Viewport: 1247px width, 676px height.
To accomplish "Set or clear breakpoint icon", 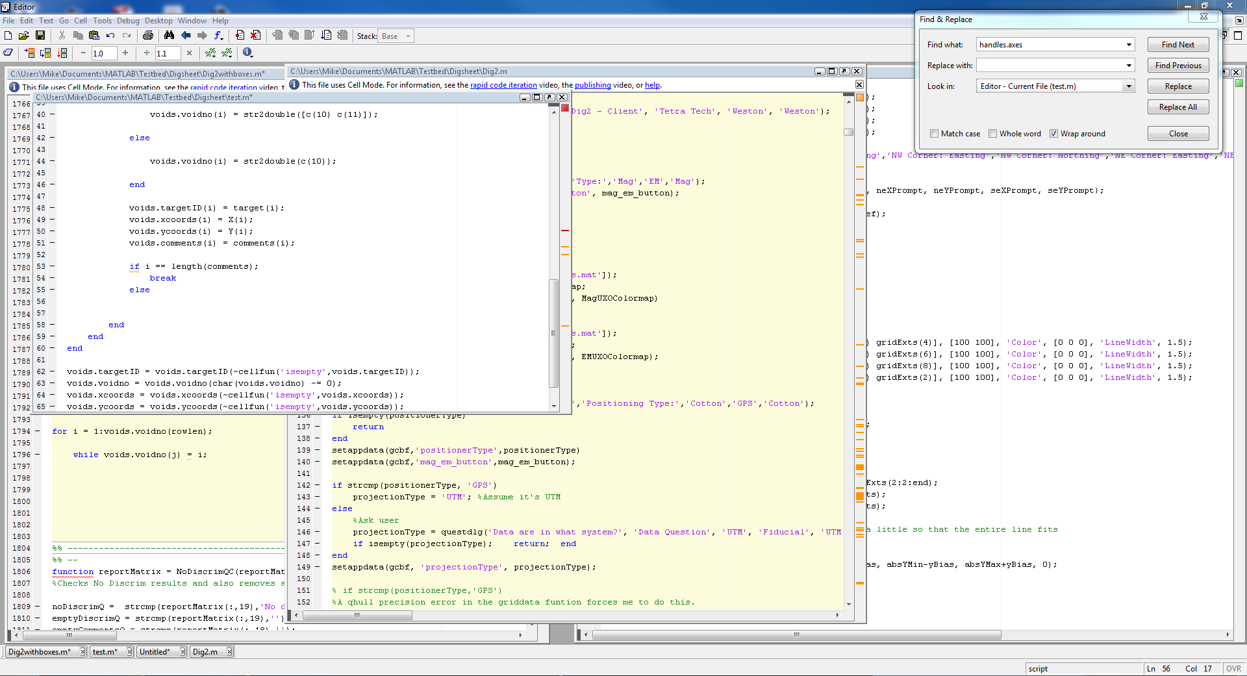I will click(240, 36).
